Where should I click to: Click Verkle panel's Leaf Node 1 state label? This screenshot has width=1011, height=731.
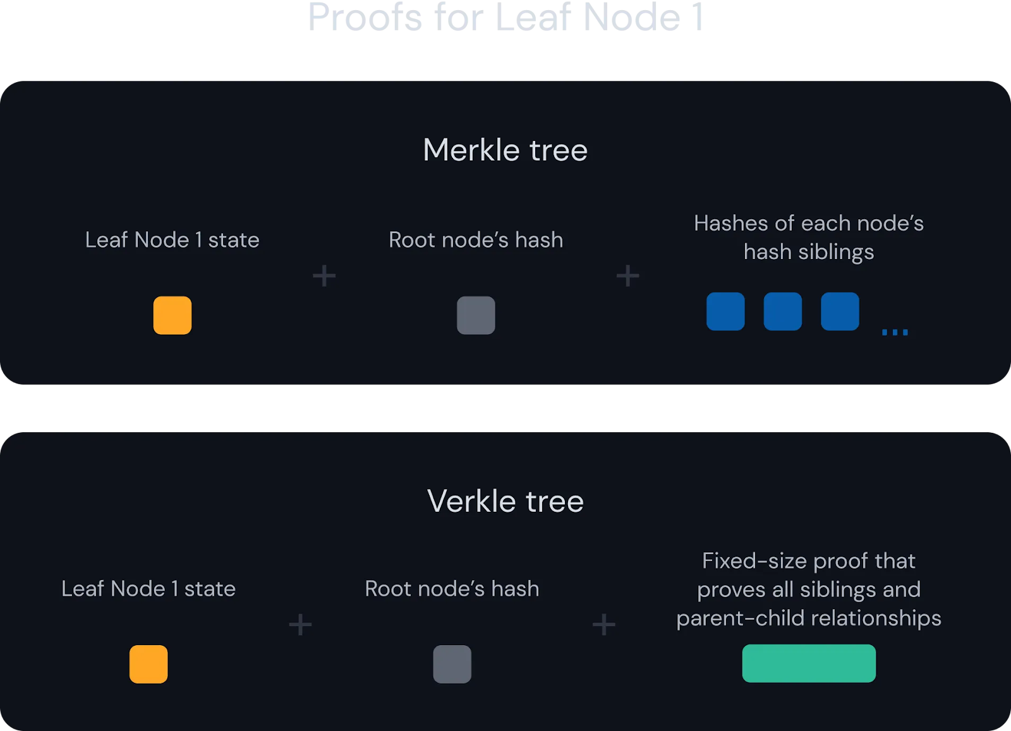tap(148, 589)
